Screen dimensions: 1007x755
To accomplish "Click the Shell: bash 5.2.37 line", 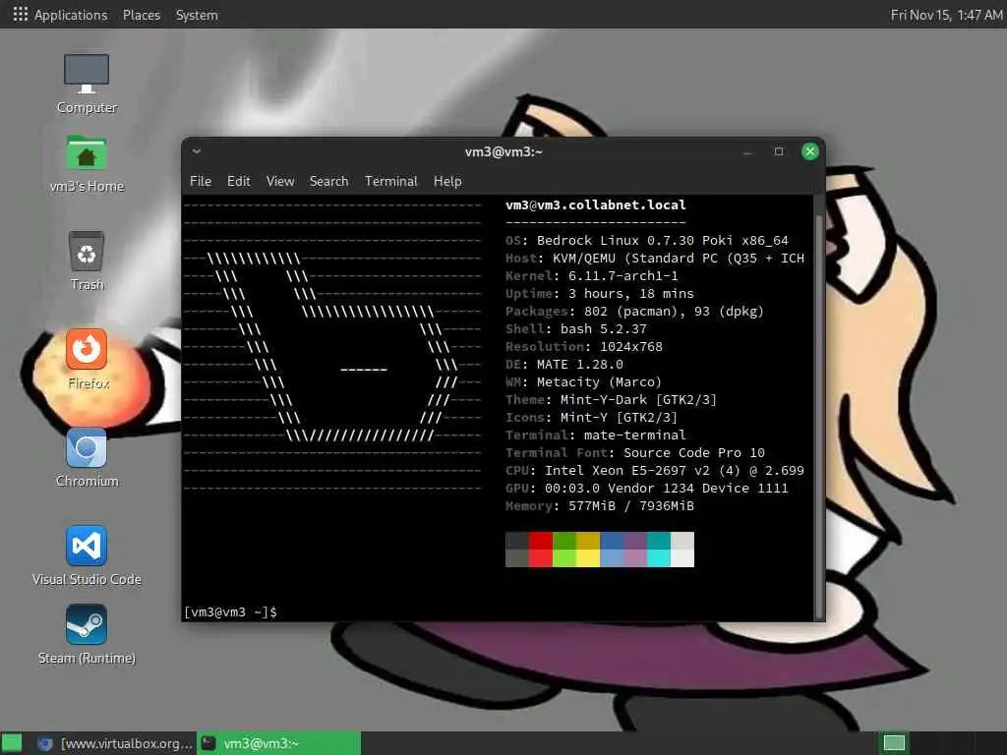I will click(x=576, y=328).
